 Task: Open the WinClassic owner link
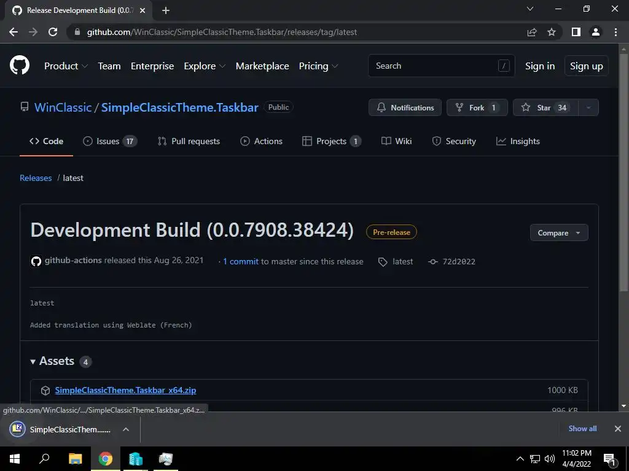click(63, 107)
